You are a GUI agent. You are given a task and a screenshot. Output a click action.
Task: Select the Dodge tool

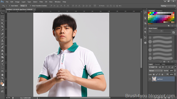[x=2, y=57]
